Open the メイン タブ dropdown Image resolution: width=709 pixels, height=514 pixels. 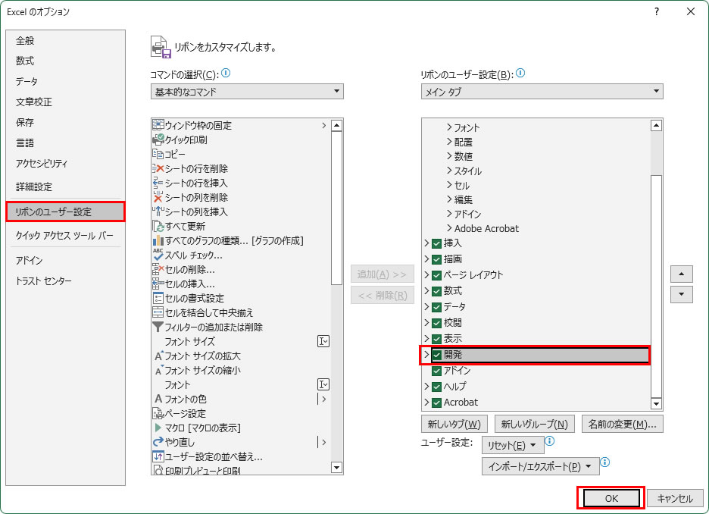542,92
